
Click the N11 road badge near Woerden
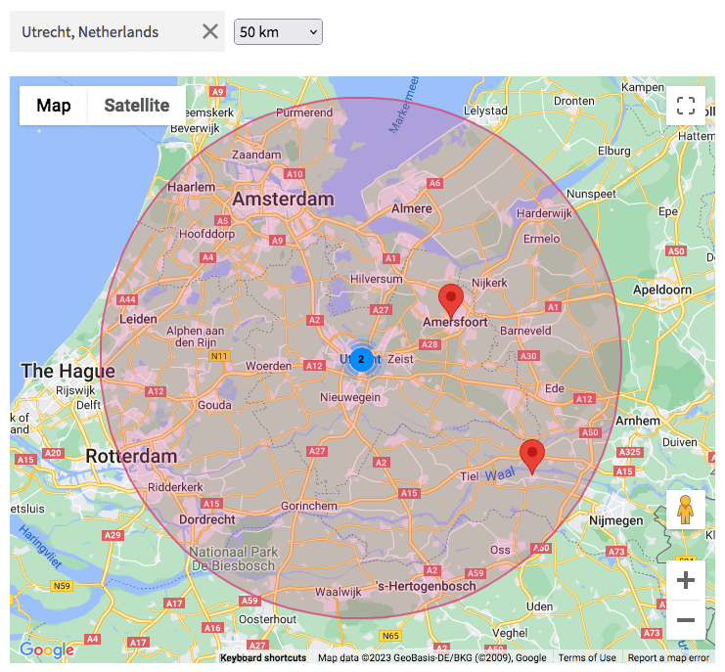point(219,356)
